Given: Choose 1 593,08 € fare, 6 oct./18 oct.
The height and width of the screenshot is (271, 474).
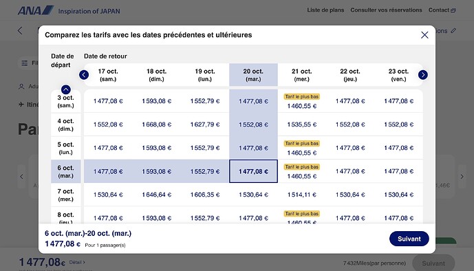Looking at the screenshot, I should [156, 171].
